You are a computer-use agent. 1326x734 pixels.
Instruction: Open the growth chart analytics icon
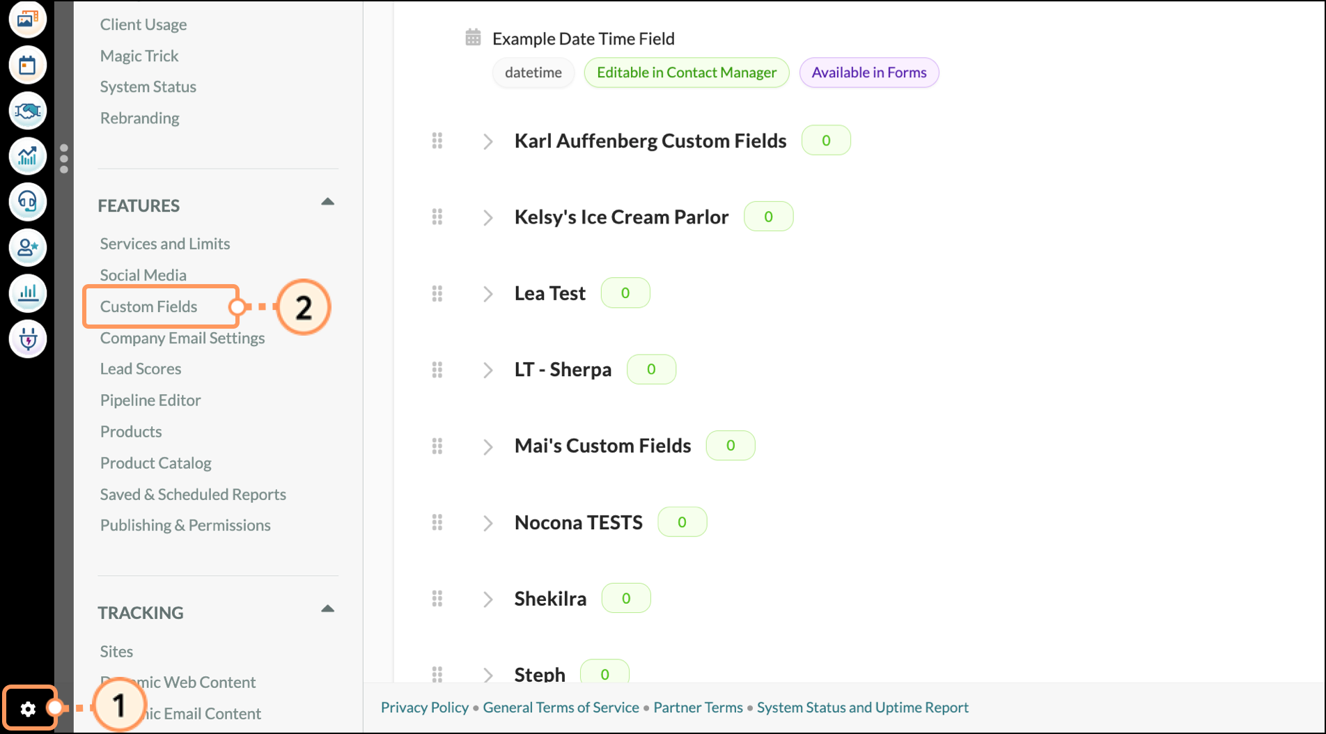[x=28, y=156]
